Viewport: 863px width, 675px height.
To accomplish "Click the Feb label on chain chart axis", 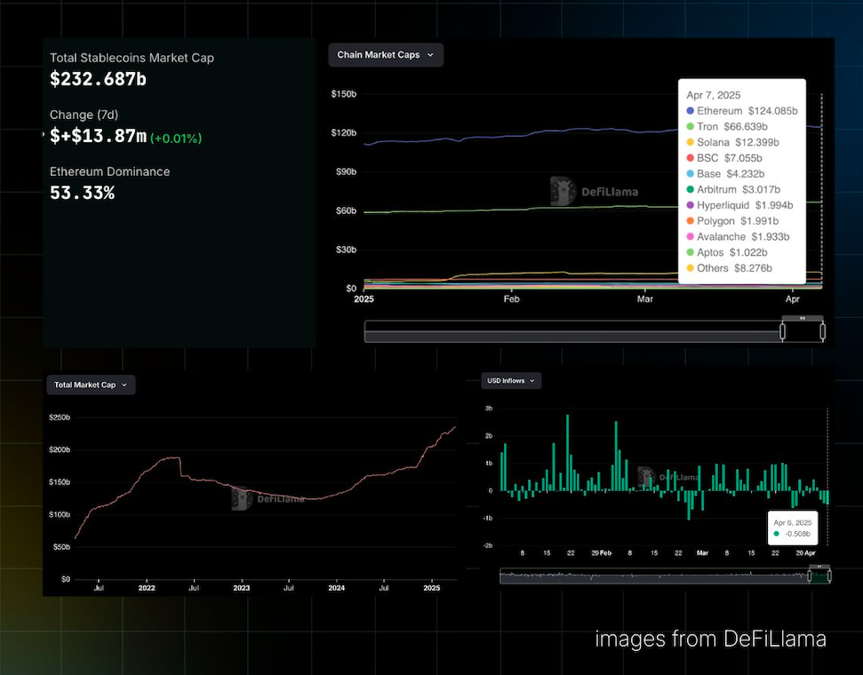I will (511, 299).
